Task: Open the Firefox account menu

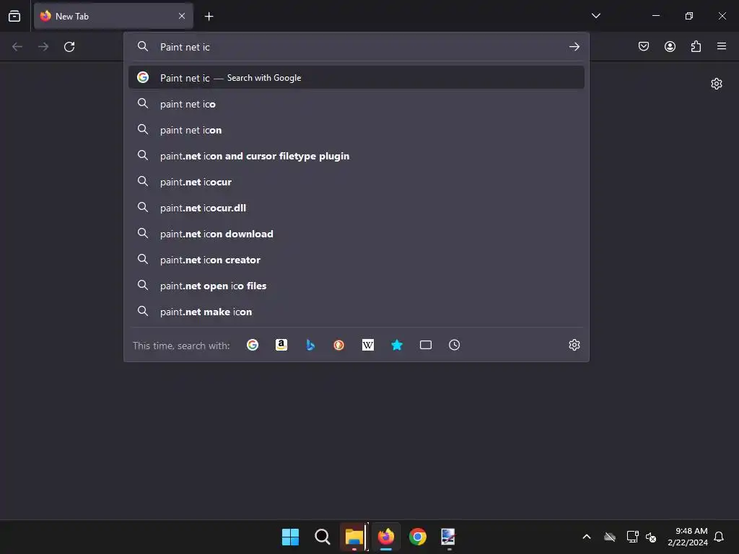Action: click(670, 46)
